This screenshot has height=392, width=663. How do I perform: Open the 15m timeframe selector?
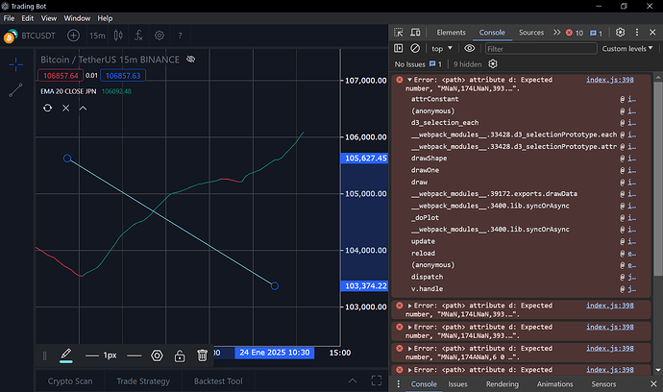(x=97, y=36)
